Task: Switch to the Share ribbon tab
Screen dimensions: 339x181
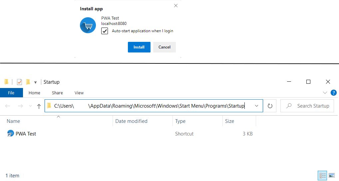Action: (57, 93)
